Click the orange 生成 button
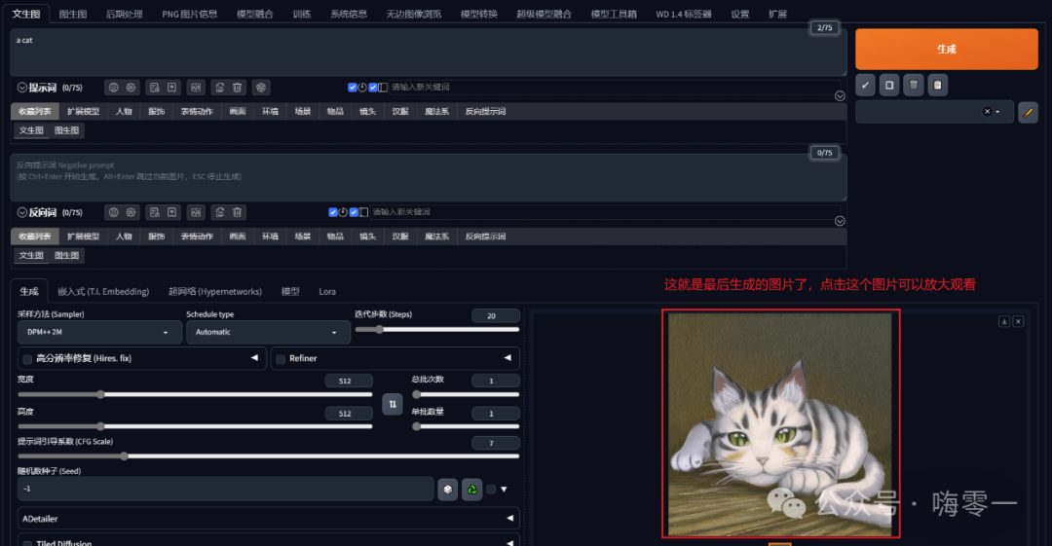The image size is (1052, 546). (946, 49)
